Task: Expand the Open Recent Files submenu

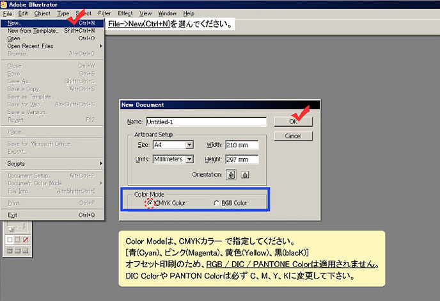Action: [x=52, y=46]
